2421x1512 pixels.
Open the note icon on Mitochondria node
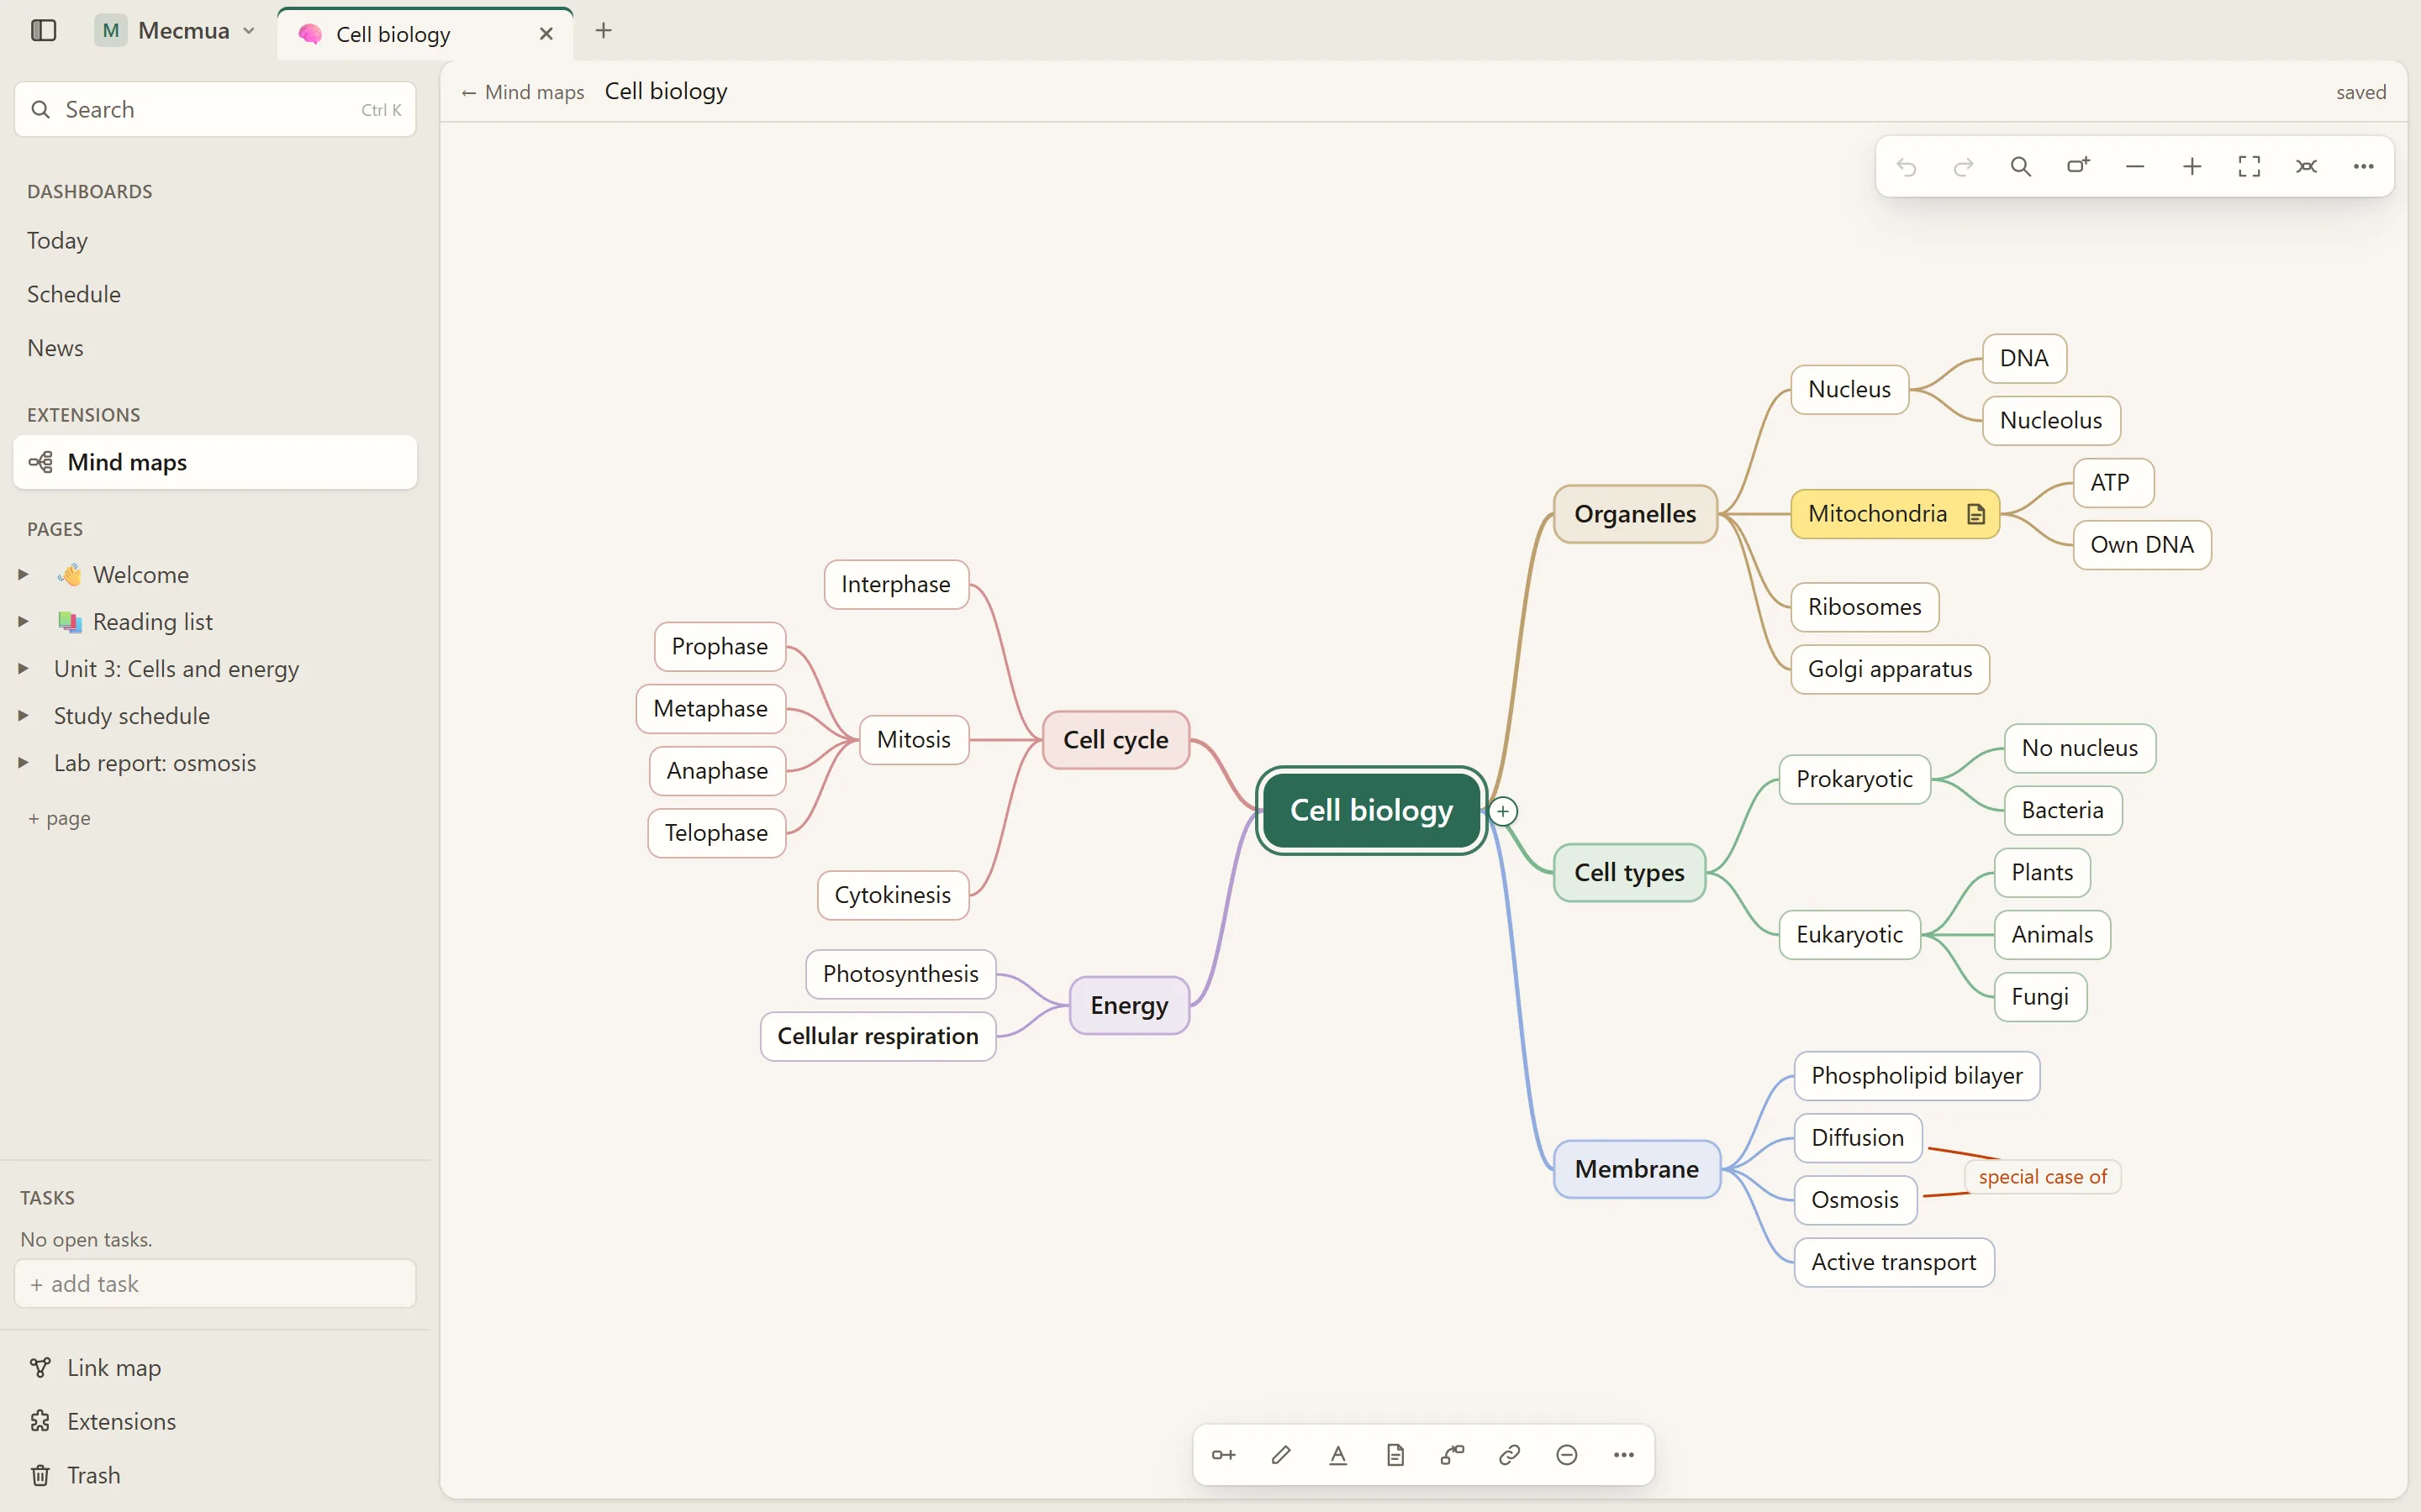click(x=1975, y=514)
